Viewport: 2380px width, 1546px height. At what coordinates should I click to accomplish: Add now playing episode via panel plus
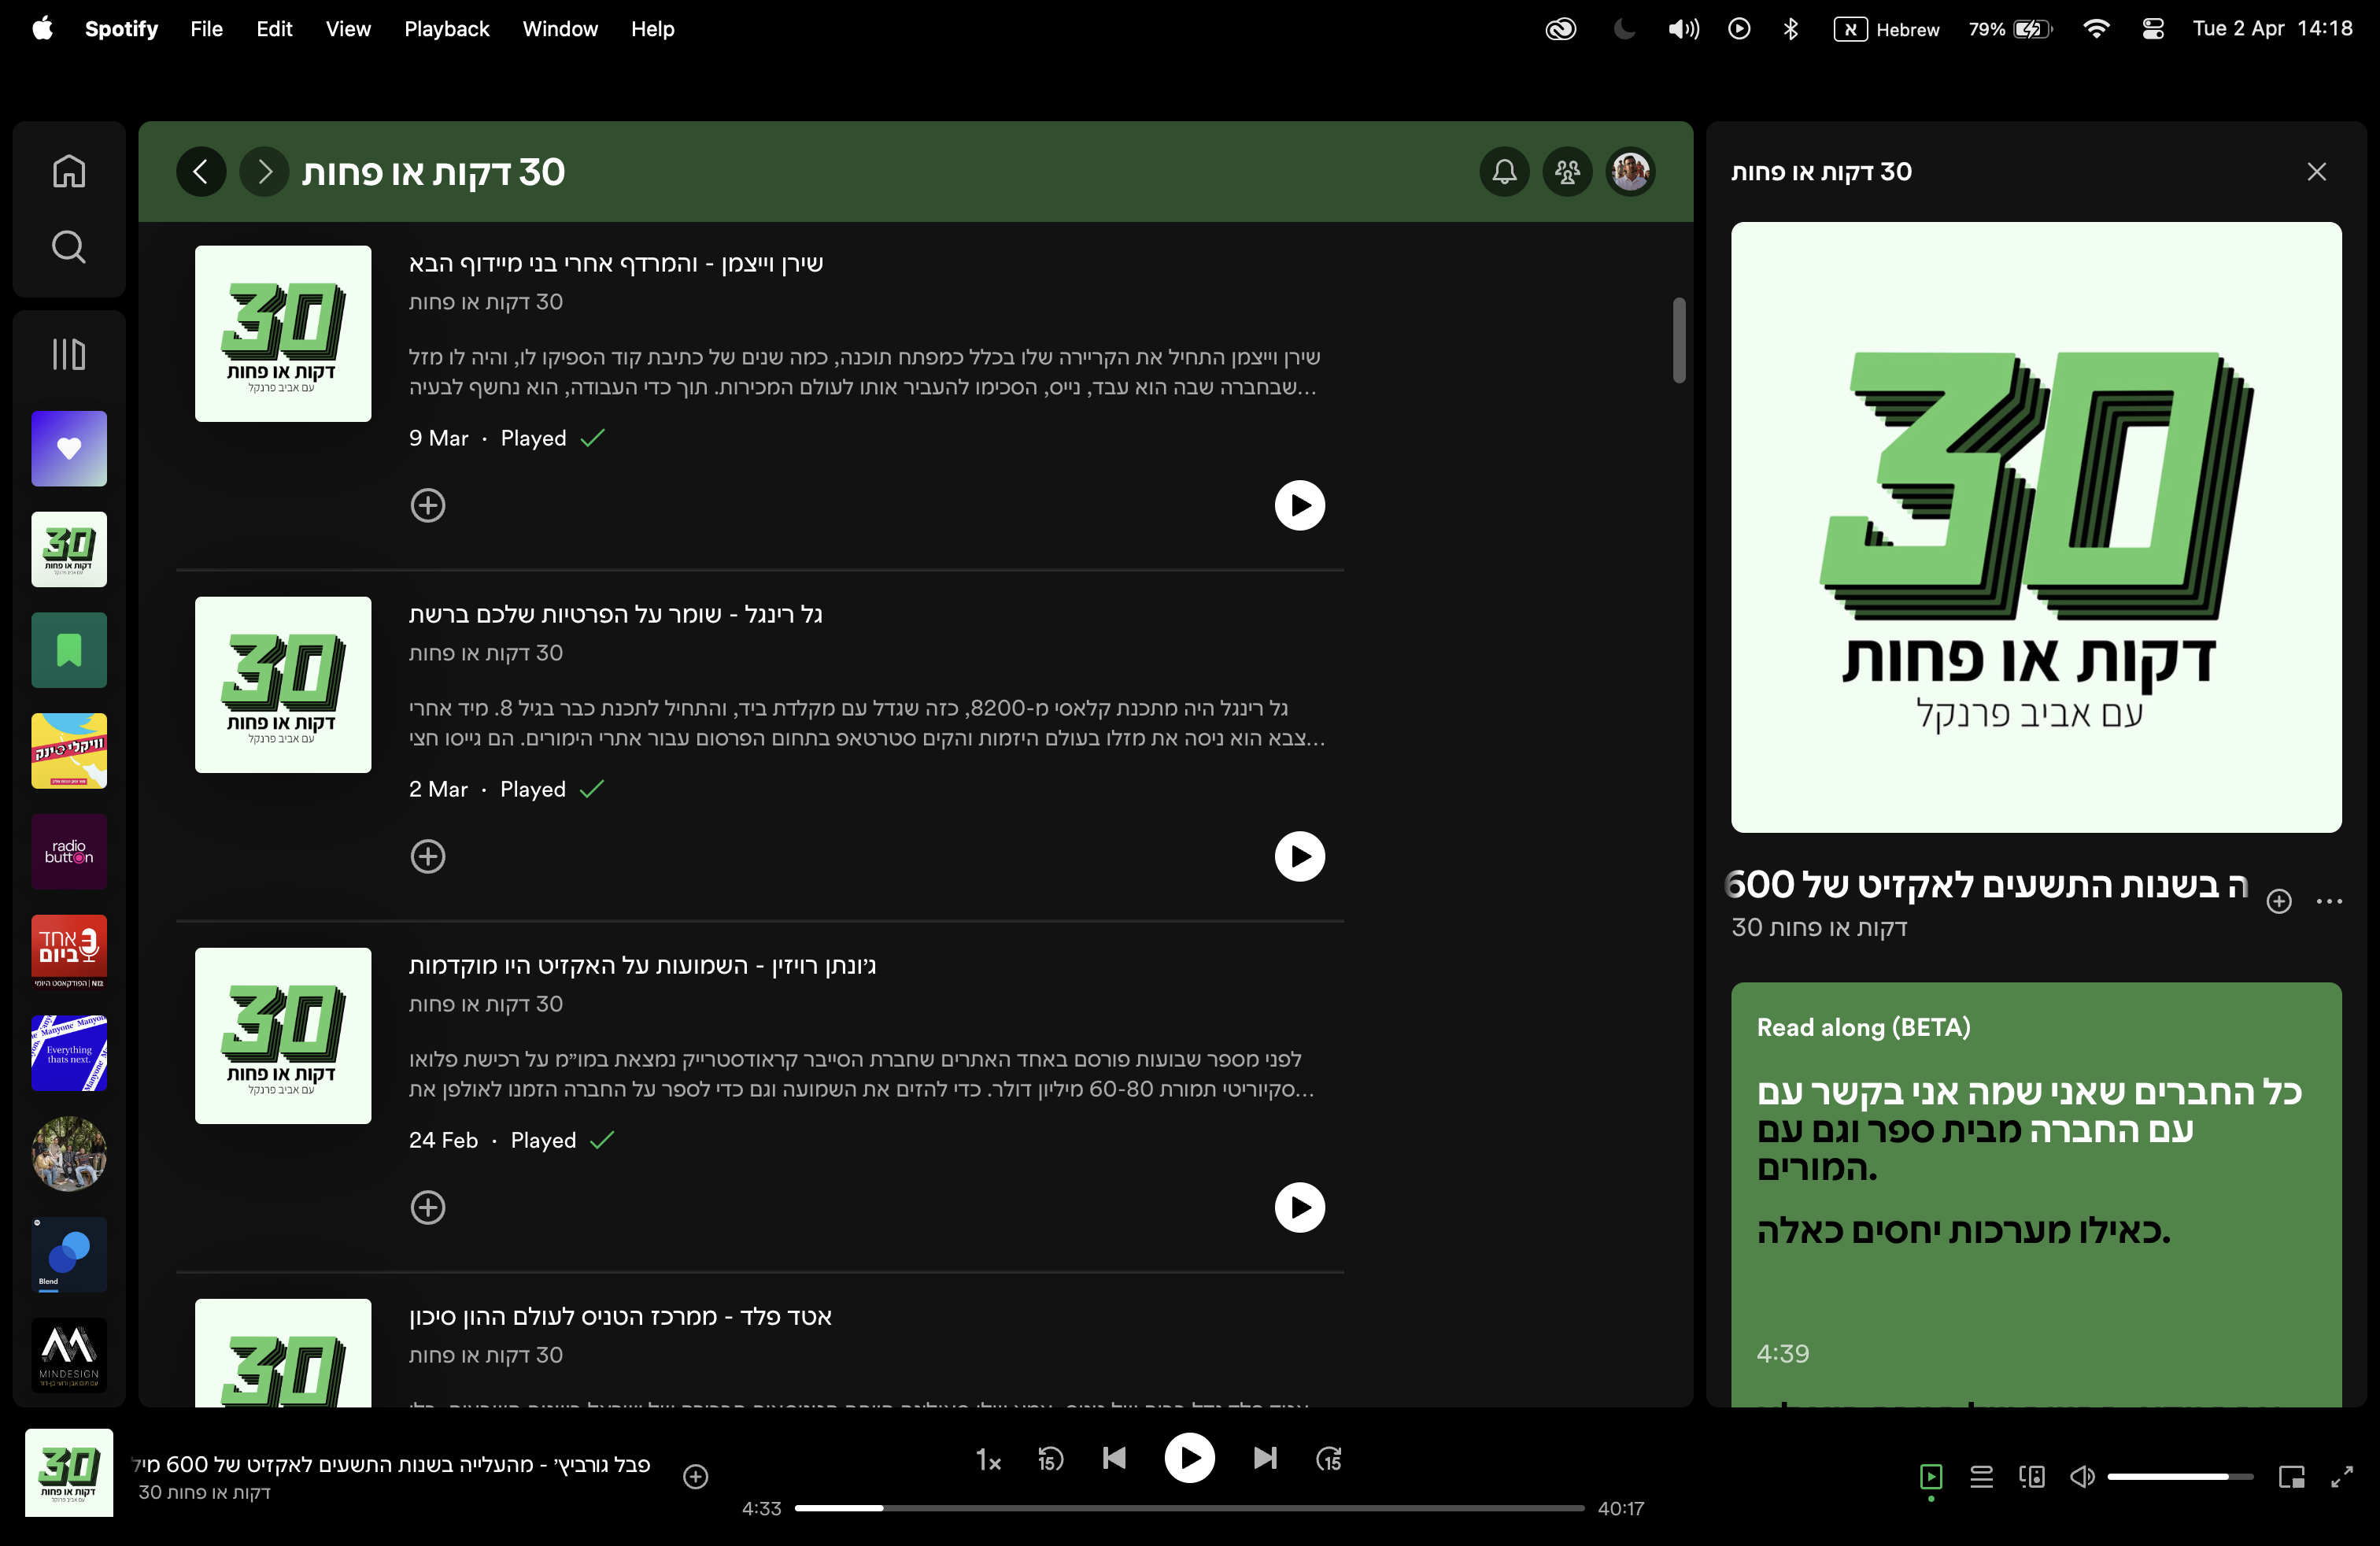pos(2279,901)
